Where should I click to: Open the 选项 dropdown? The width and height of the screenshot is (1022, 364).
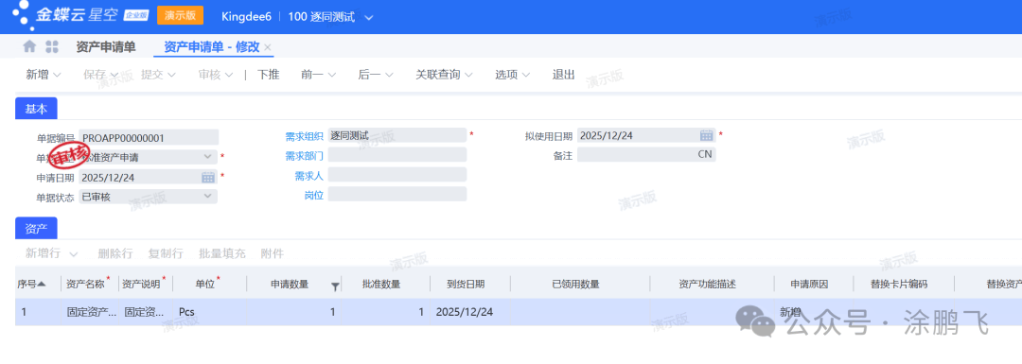(x=512, y=75)
